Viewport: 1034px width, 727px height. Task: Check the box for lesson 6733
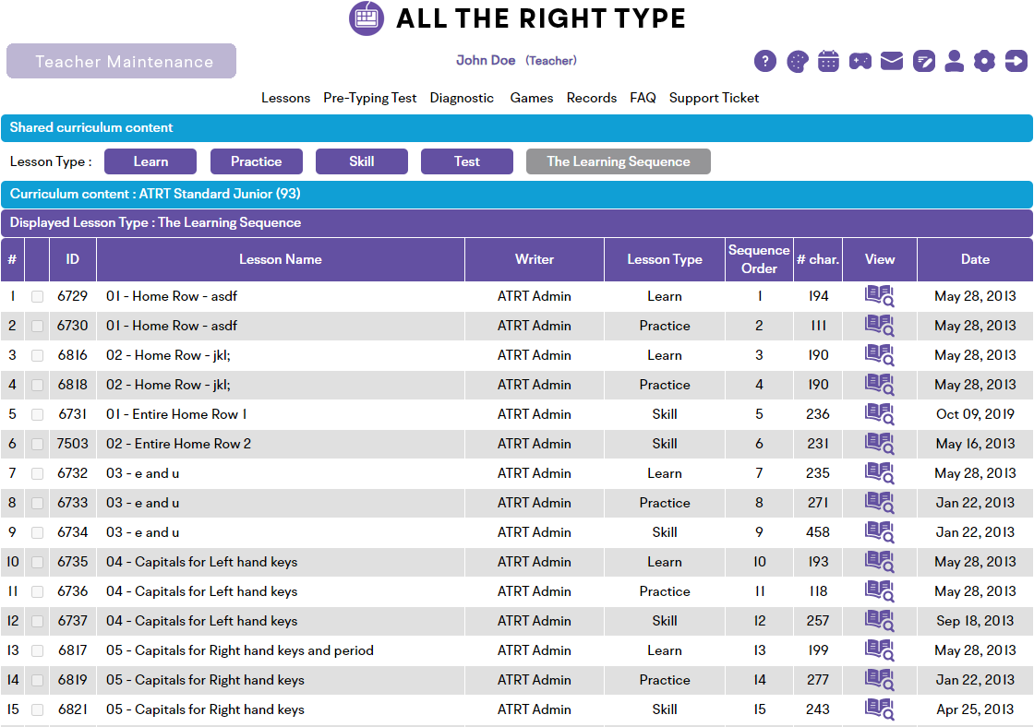coord(38,504)
